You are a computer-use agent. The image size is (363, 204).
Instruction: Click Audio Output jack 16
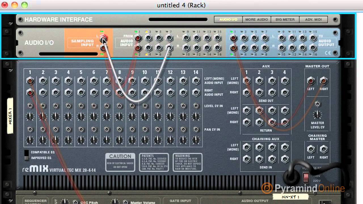(313, 48)
